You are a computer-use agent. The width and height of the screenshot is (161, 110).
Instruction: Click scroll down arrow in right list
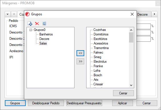tap(131, 85)
